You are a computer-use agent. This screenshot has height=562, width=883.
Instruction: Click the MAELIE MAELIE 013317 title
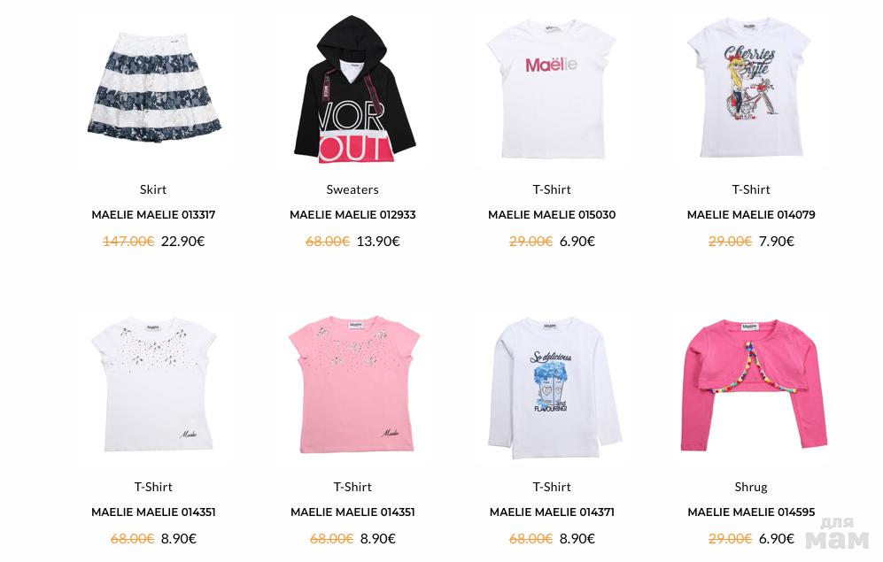pos(153,215)
